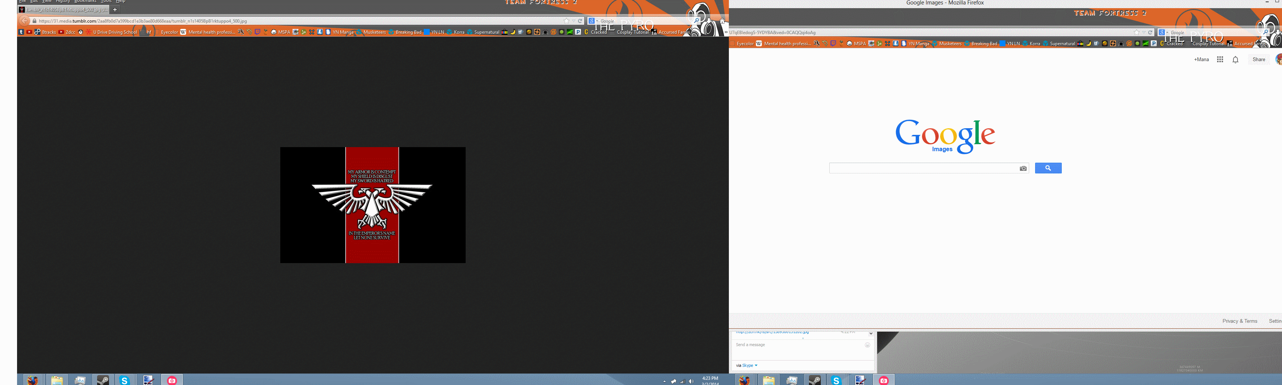Open the 2dcc bookmark
The width and height of the screenshot is (1282, 385).
click(67, 32)
